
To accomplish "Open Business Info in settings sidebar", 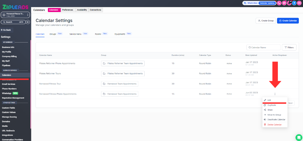I will pos(8,47).
